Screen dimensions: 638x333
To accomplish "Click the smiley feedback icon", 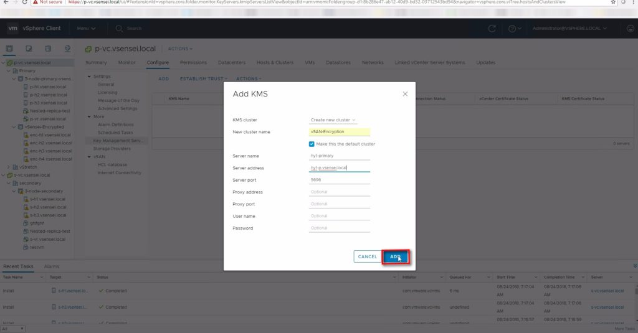I will 629,29.
